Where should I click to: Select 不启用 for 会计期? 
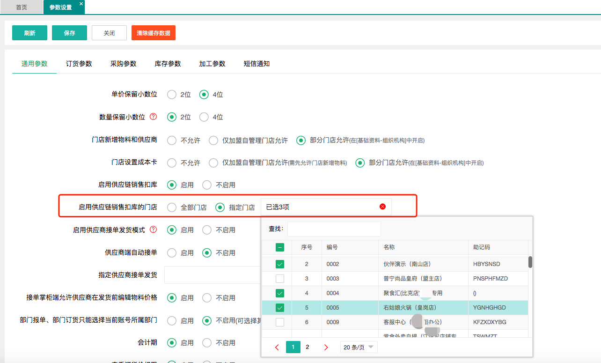(207, 342)
